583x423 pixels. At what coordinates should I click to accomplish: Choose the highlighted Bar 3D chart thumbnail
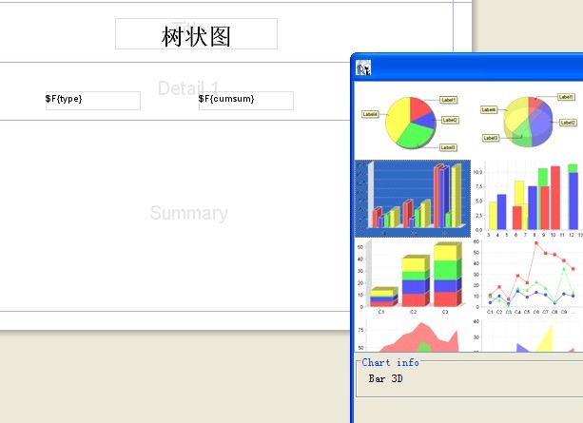point(413,199)
